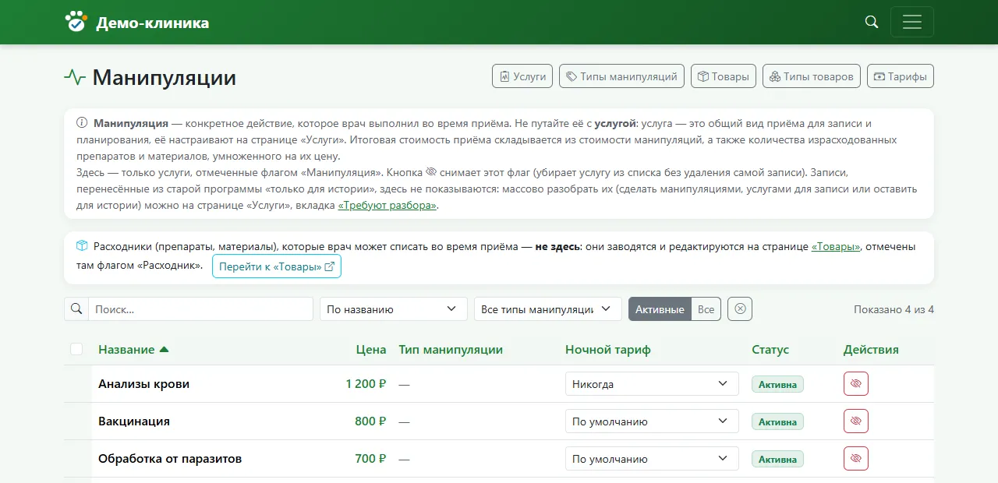Go to the Услуги page
This screenshot has width=998, height=483.
[x=522, y=76]
